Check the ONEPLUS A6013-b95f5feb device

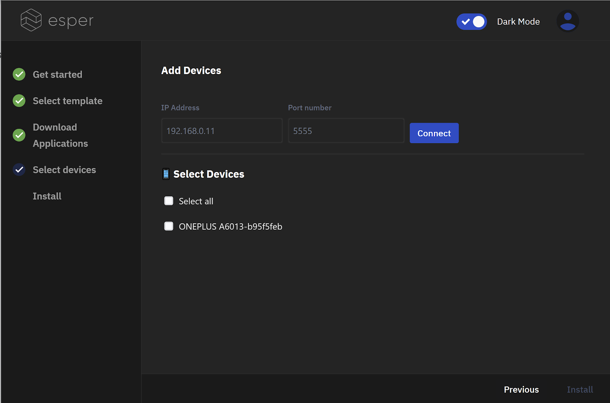pos(169,226)
